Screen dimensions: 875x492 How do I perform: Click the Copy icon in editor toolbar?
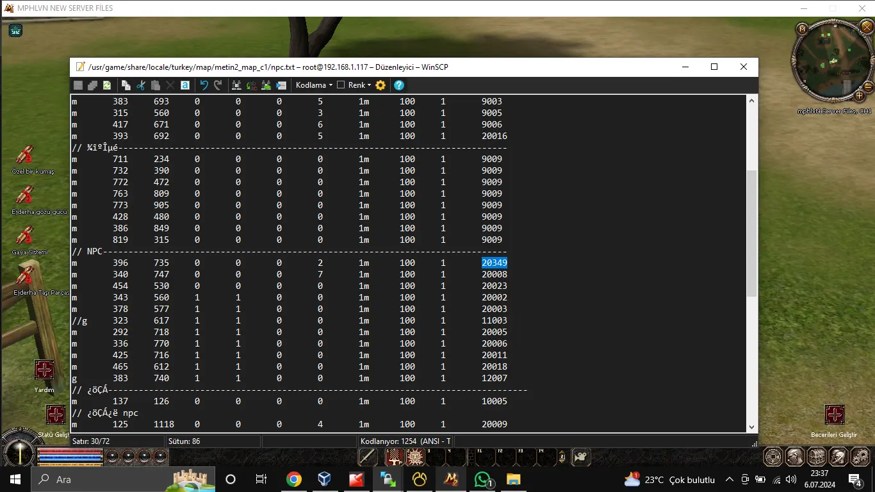tap(126, 85)
